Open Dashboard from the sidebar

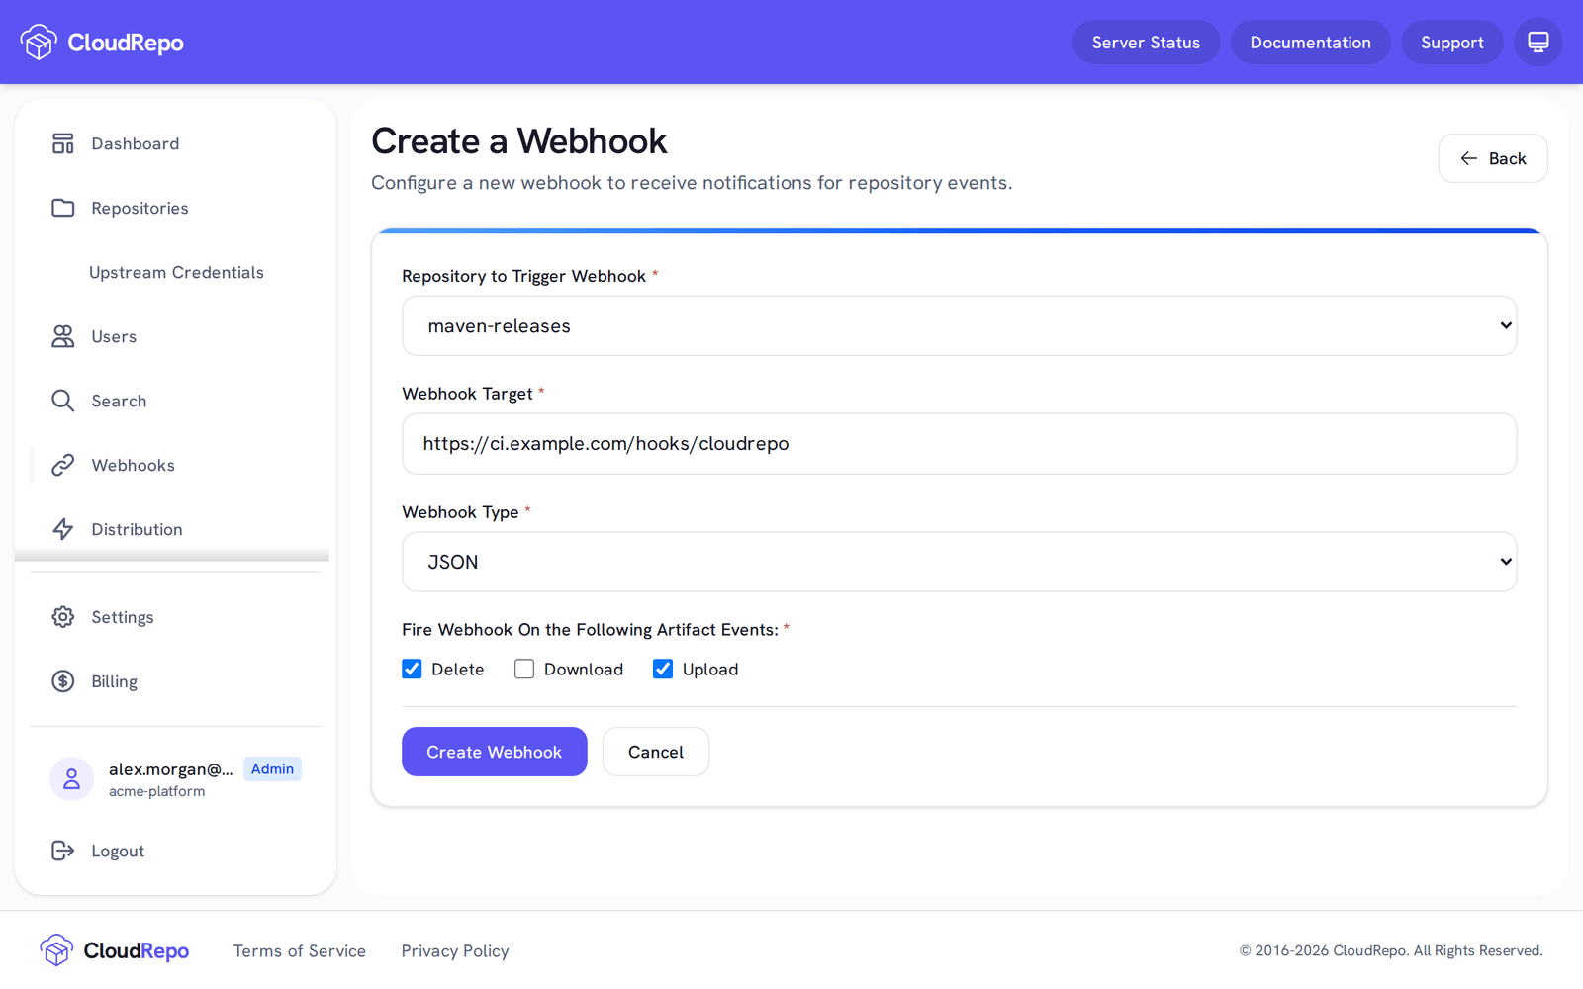175,143
